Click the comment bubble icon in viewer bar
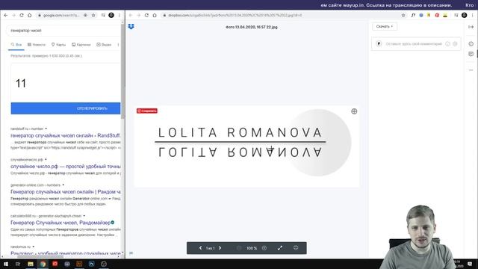This screenshot has width=478, height=269. [296, 248]
